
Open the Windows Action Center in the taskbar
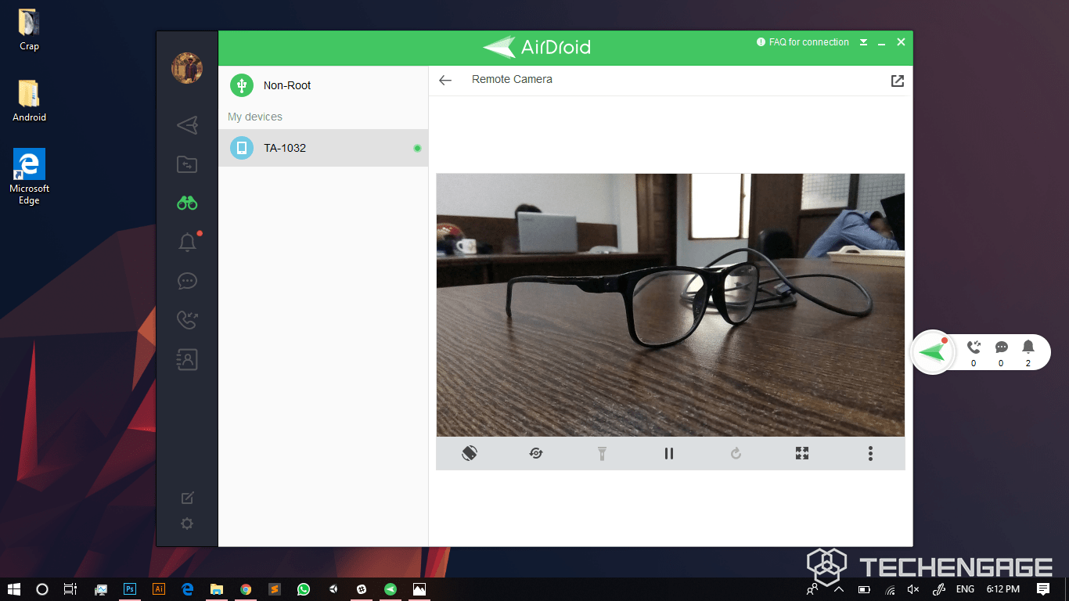[1043, 588]
